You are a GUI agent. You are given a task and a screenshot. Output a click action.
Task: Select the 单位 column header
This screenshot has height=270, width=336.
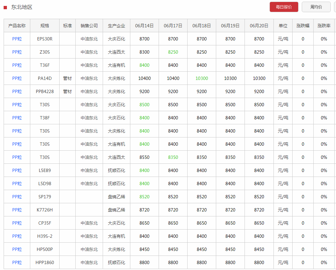(283, 26)
